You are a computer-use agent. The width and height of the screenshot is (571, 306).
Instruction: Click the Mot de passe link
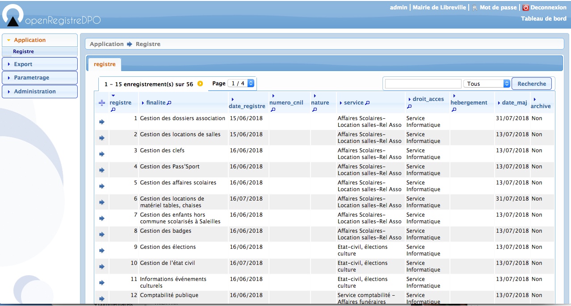pos(498,8)
